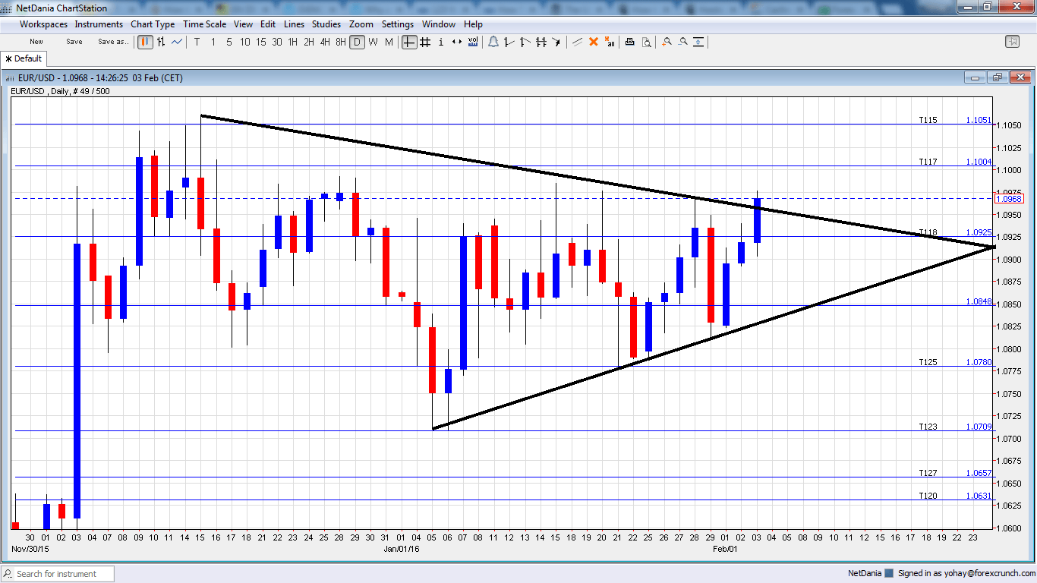Open the Instruments menu

tap(99, 24)
